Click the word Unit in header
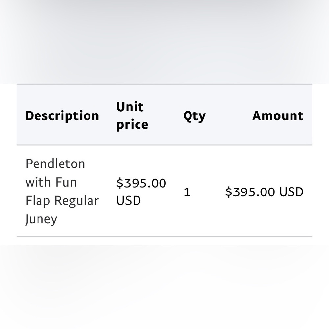The height and width of the screenshot is (329, 329). [x=130, y=107]
